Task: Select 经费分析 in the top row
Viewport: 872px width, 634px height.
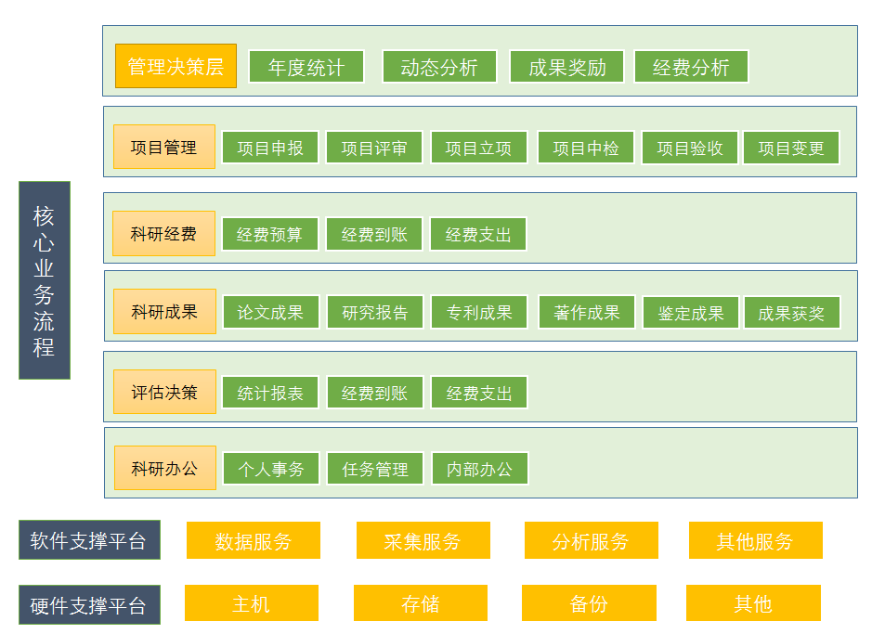Action: point(691,67)
